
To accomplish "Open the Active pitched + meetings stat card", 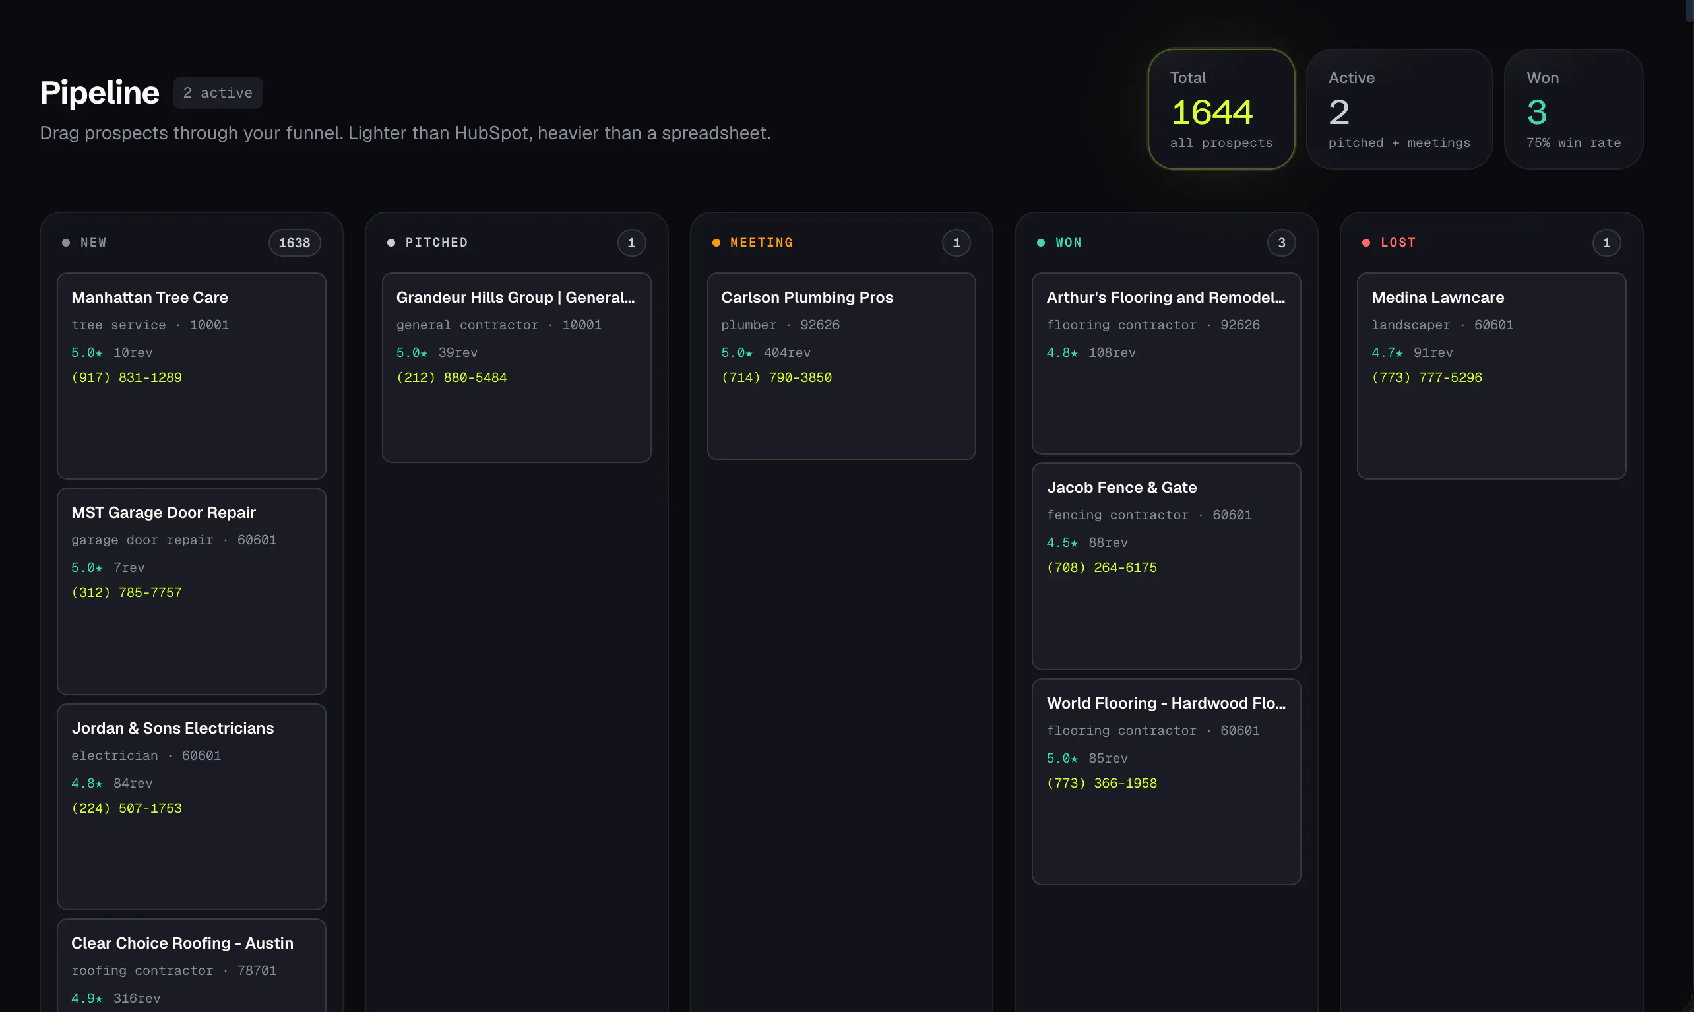I will (x=1399, y=109).
